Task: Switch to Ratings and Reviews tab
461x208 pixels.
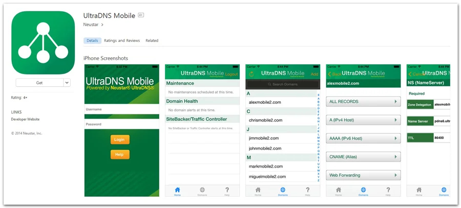Action: tap(122, 41)
